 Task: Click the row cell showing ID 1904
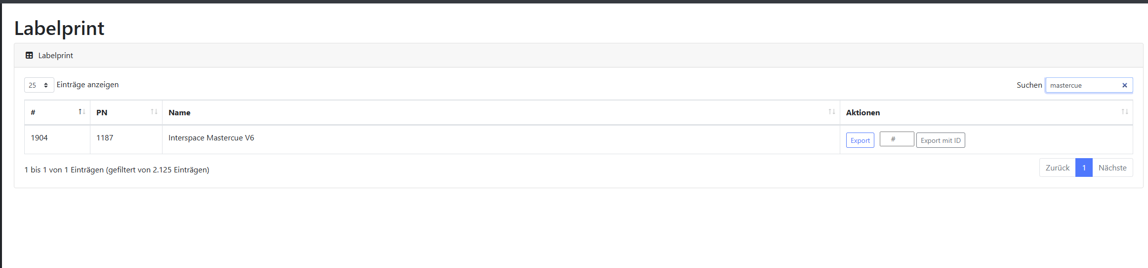tap(40, 138)
